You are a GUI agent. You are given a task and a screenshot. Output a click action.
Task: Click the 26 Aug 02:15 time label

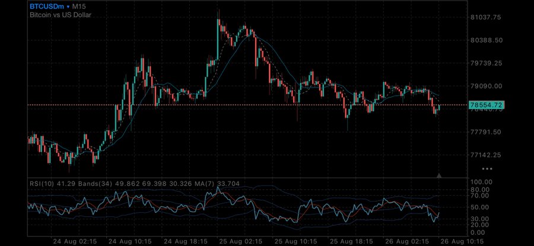click(x=406, y=241)
